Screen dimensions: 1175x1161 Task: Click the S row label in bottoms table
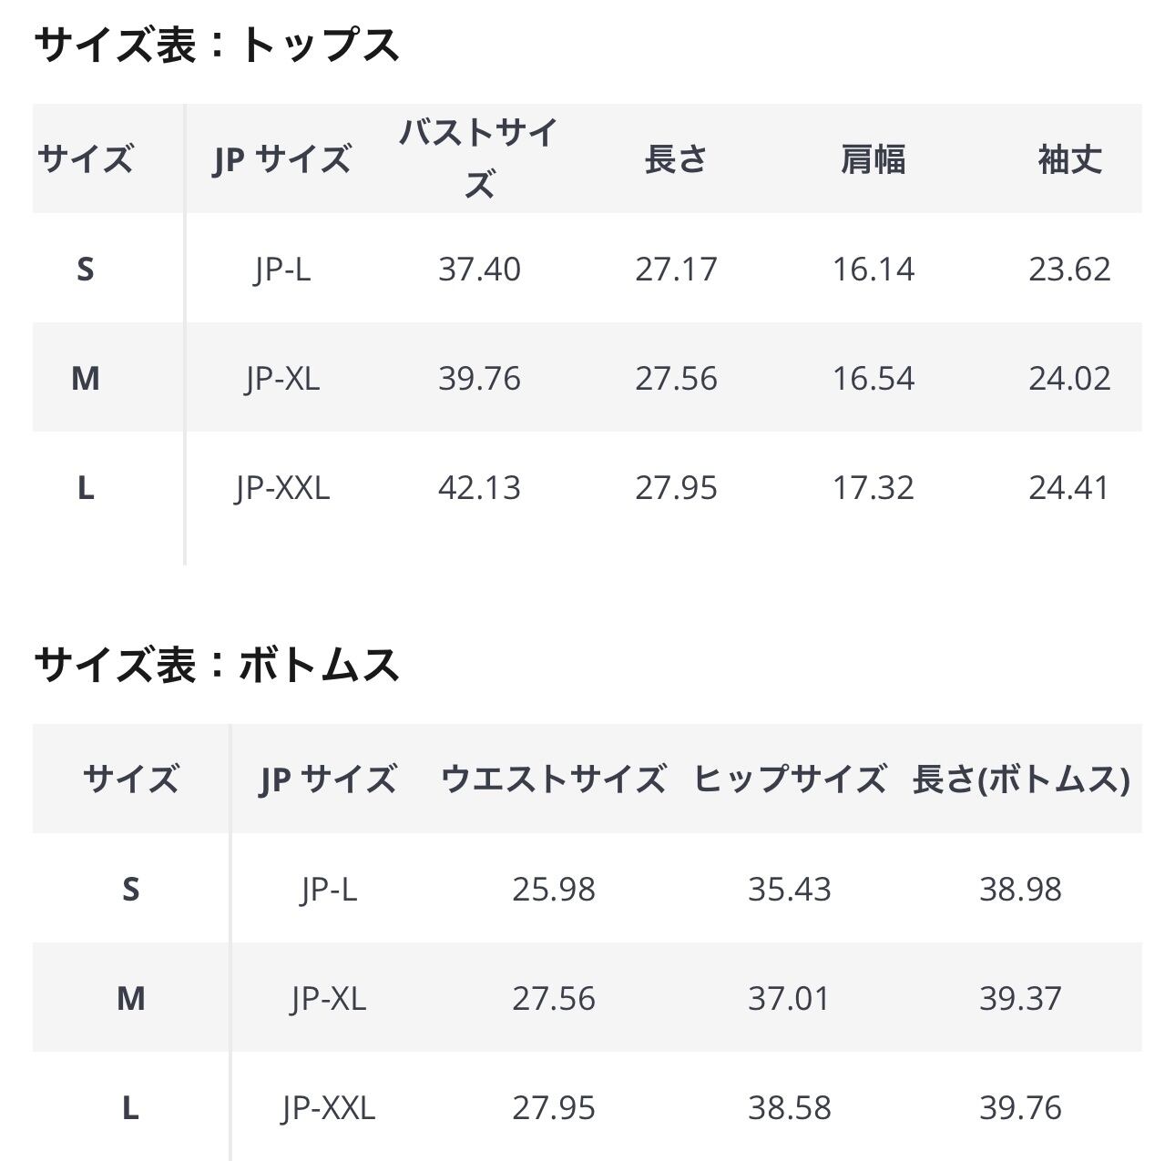tap(130, 889)
